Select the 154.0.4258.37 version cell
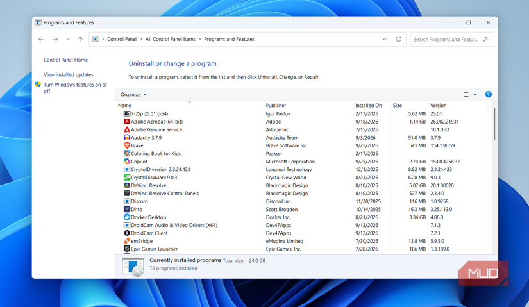Viewport: 529px width, 307px height. tap(445, 162)
